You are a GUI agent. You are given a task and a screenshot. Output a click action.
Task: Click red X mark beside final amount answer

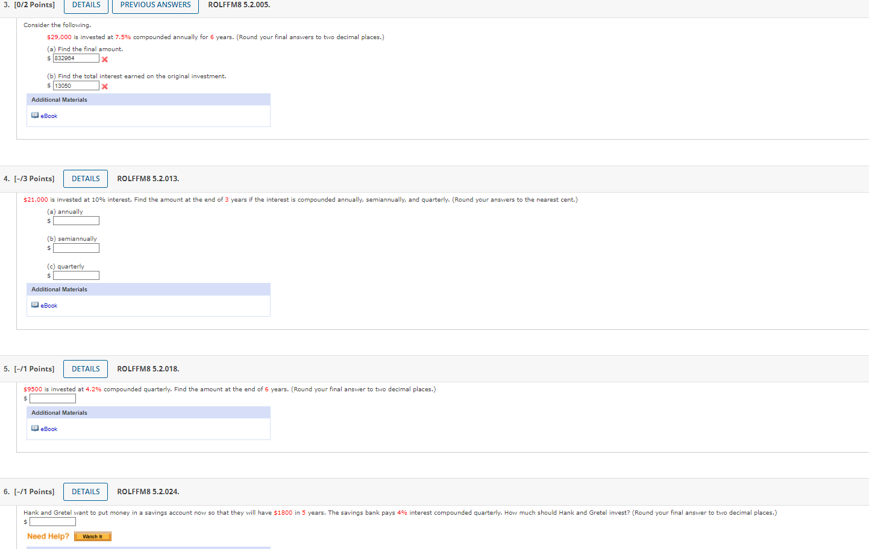tap(105, 59)
